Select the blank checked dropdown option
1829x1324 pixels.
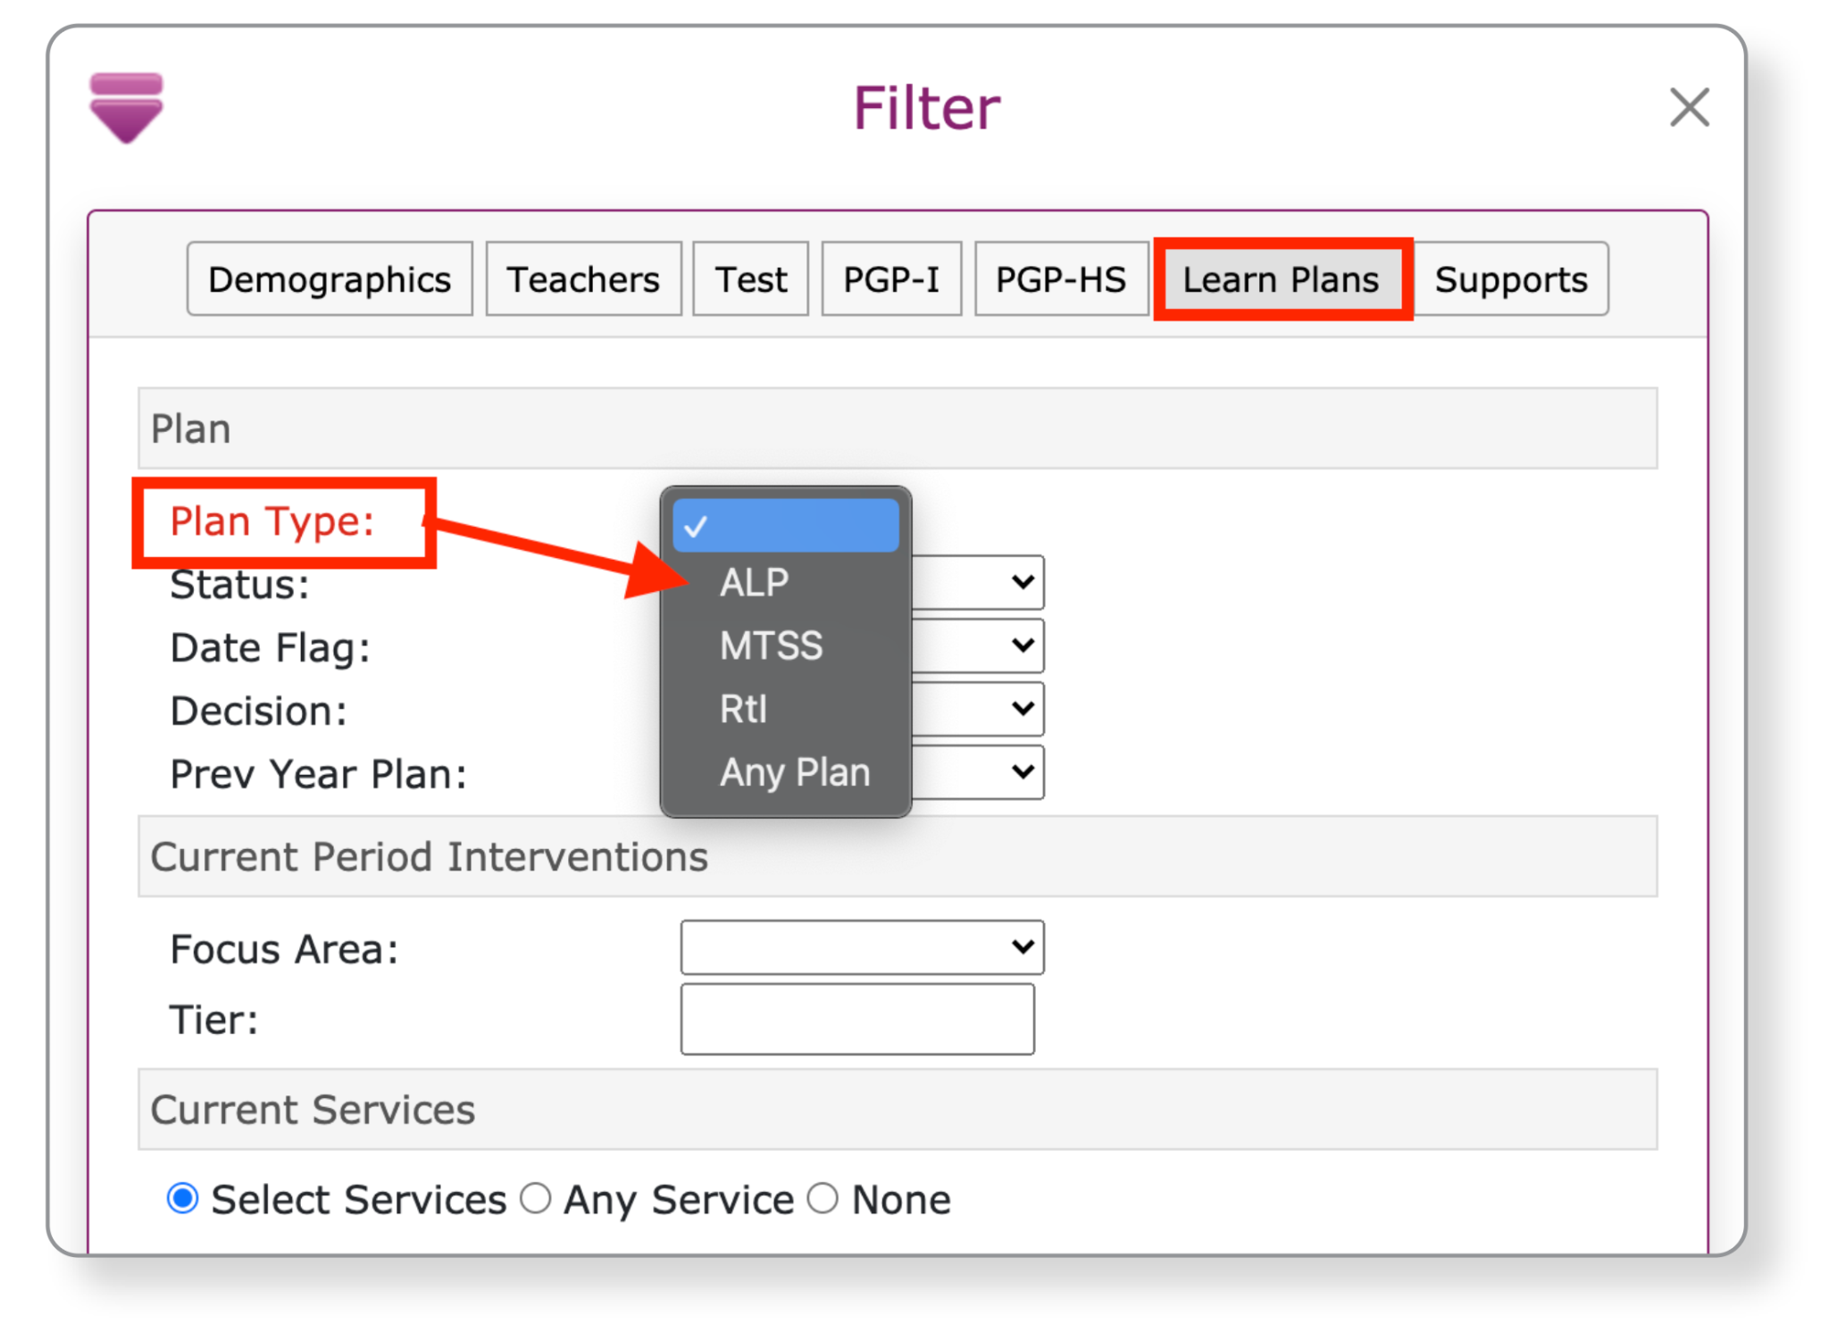[785, 526]
